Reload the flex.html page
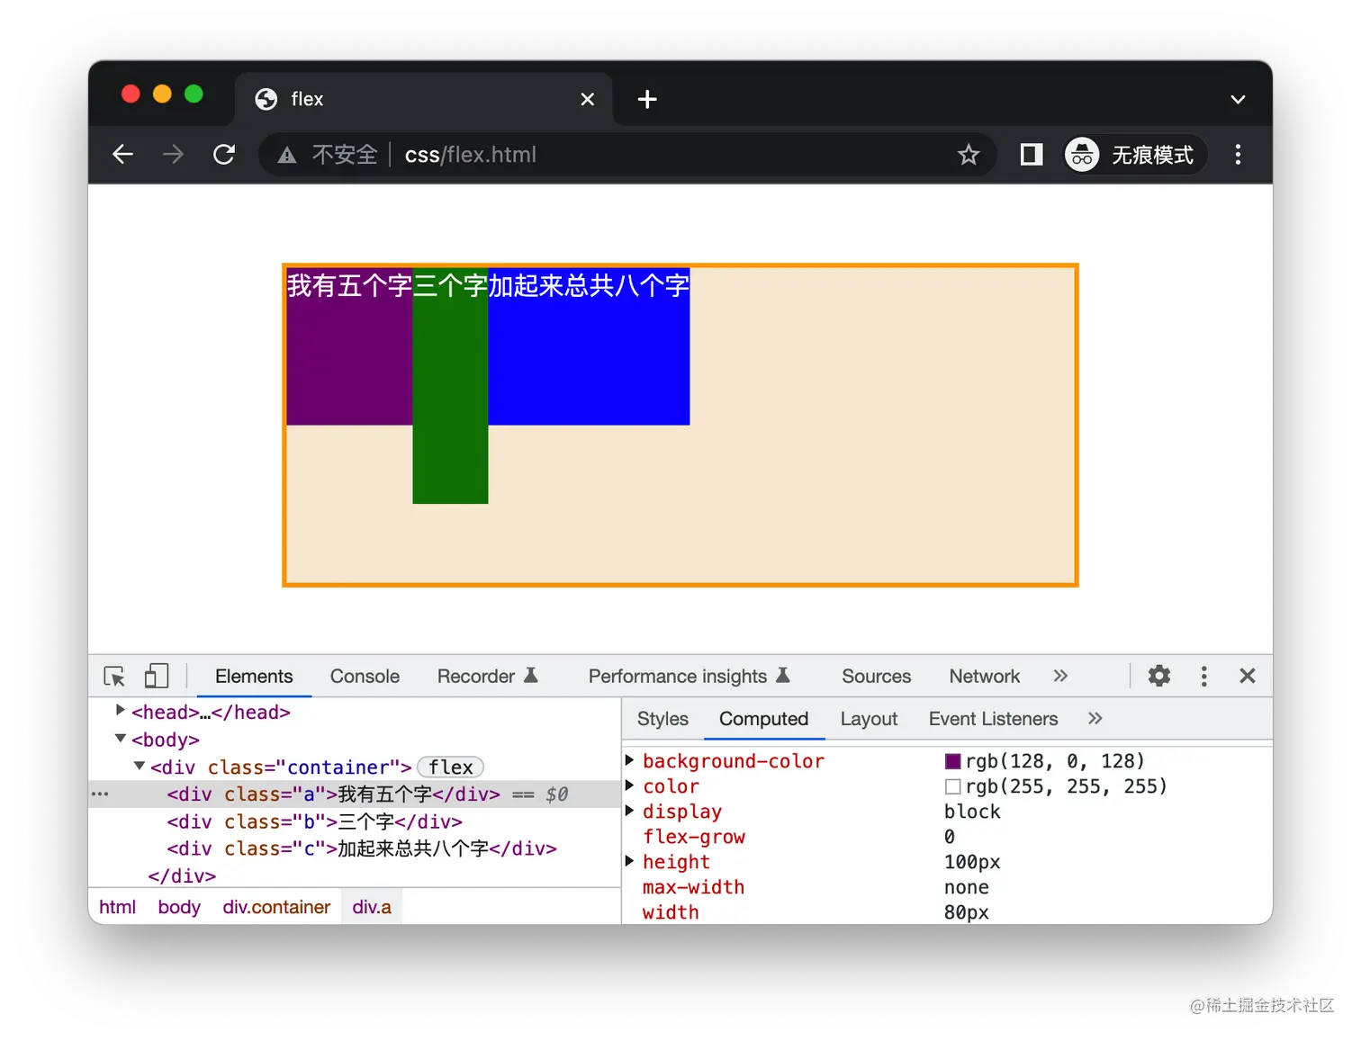 224,155
